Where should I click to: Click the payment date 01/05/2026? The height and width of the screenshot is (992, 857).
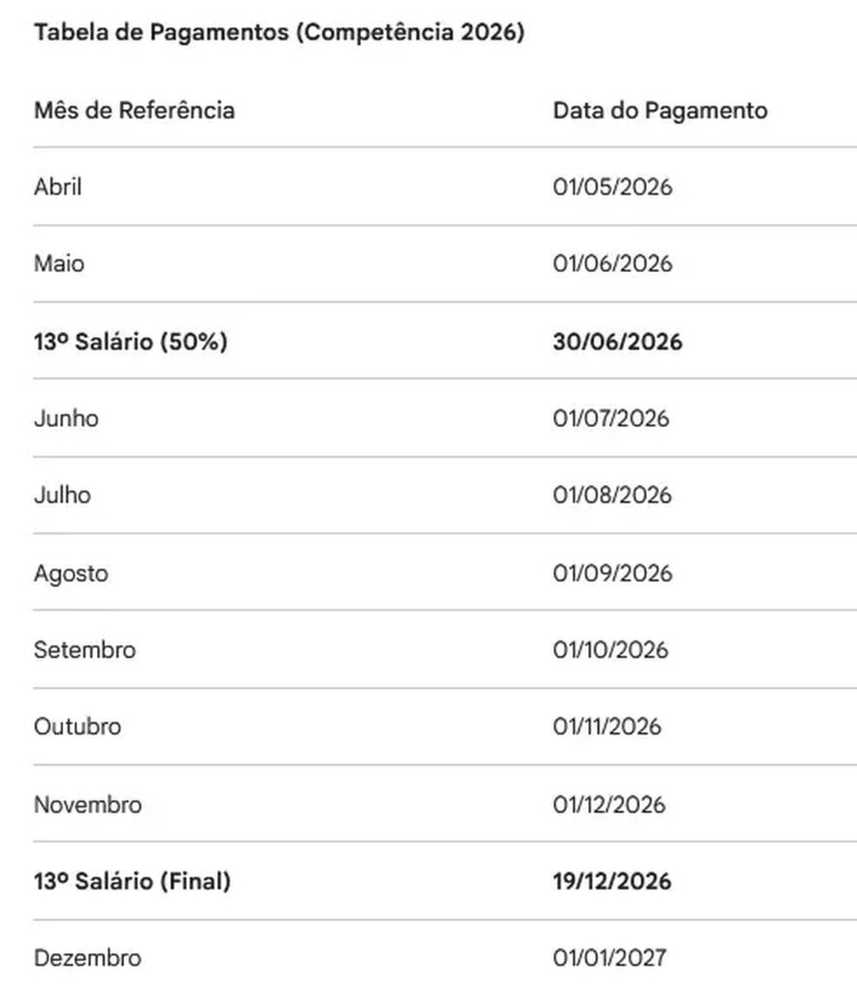click(612, 186)
